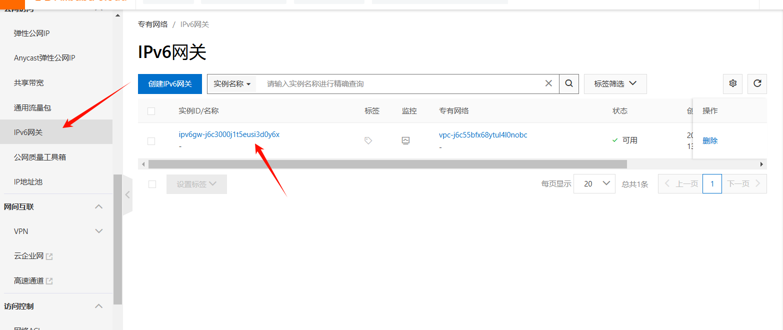Open Anycast弹性公网IP in the sidebar
This screenshot has width=783, height=330.
[x=44, y=58]
